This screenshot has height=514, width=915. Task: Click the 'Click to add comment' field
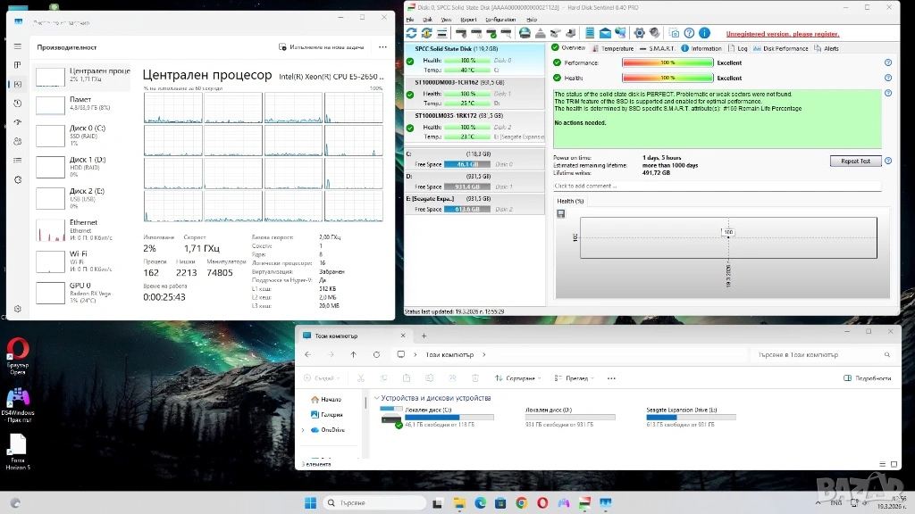(x=717, y=186)
